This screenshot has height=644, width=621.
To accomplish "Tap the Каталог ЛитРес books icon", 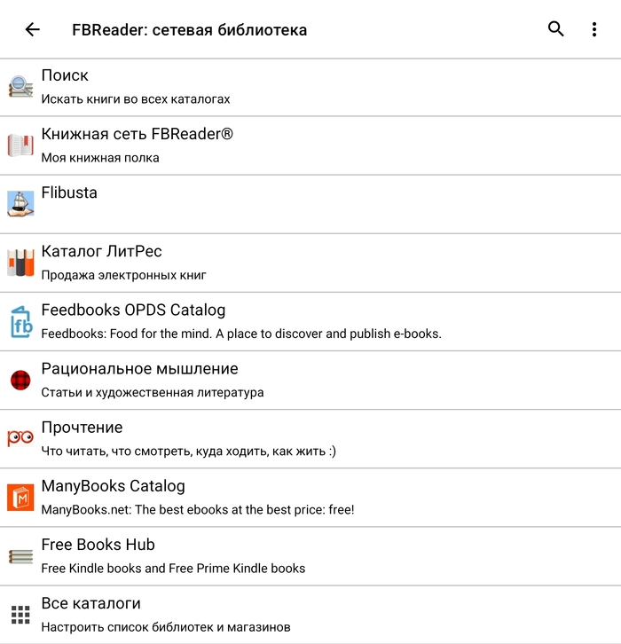I will [20, 263].
